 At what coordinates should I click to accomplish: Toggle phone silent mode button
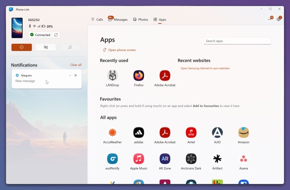pos(46,47)
